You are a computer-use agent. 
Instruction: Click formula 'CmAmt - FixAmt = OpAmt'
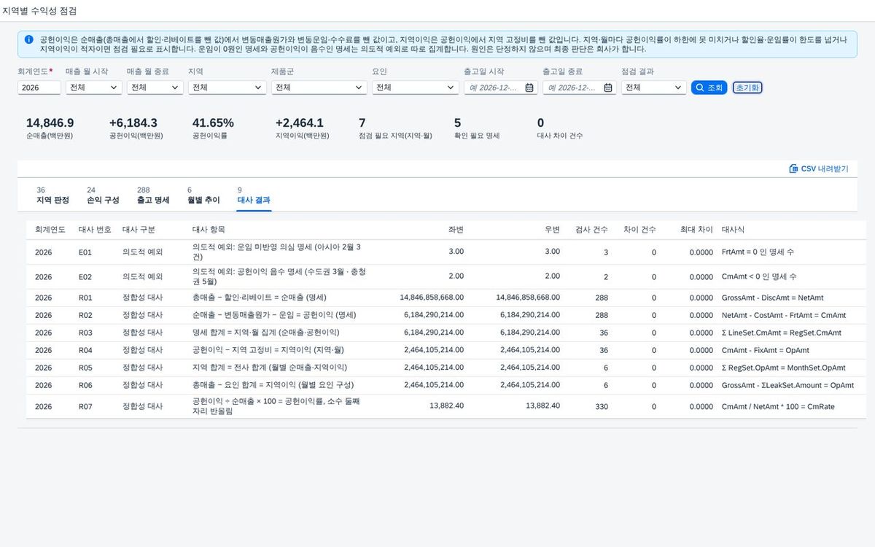click(765, 350)
